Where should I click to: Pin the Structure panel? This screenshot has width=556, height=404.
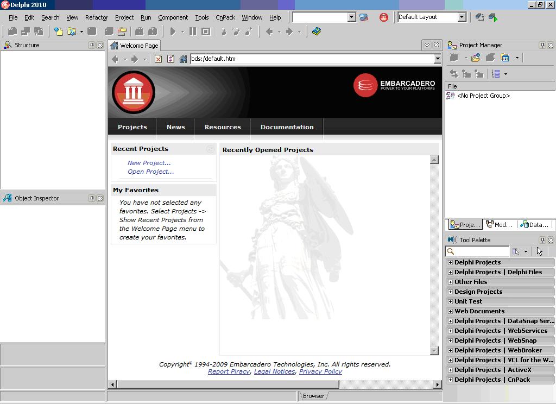pyautogui.click(x=92, y=45)
